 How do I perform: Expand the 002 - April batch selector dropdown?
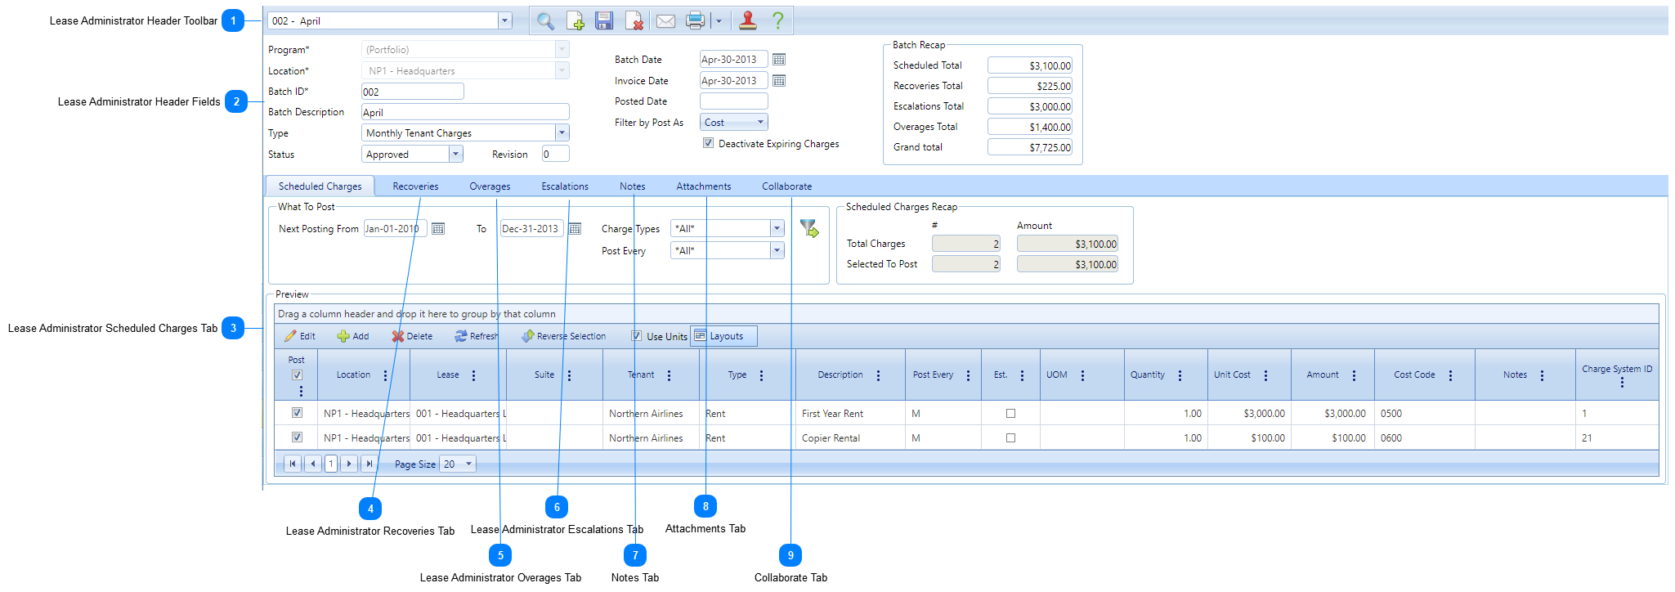pyautogui.click(x=504, y=20)
